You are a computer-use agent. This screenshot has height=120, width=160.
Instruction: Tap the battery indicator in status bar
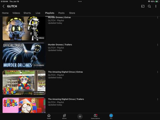click(x=157, y=1)
